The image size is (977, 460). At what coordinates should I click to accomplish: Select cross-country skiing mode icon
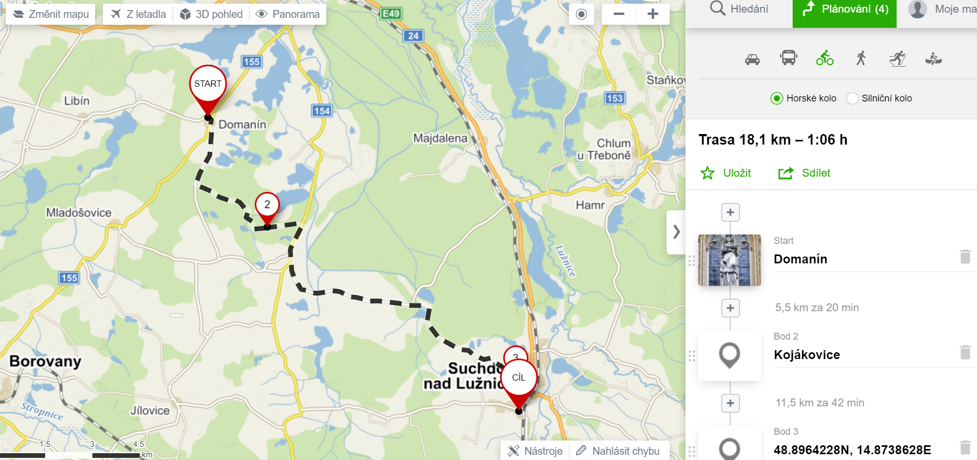pos(897,58)
